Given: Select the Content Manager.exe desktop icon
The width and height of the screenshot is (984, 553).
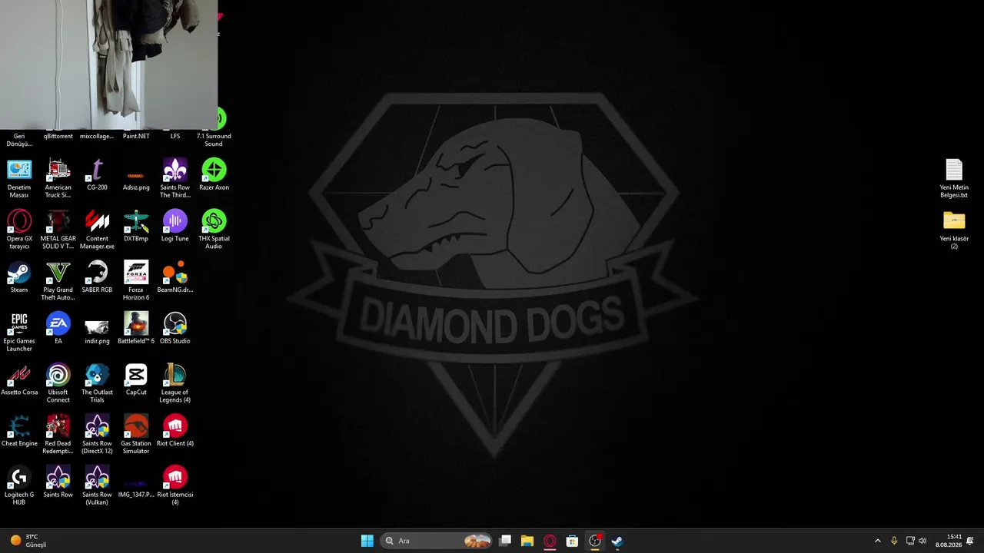Looking at the screenshot, I should click(x=97, y=230).
